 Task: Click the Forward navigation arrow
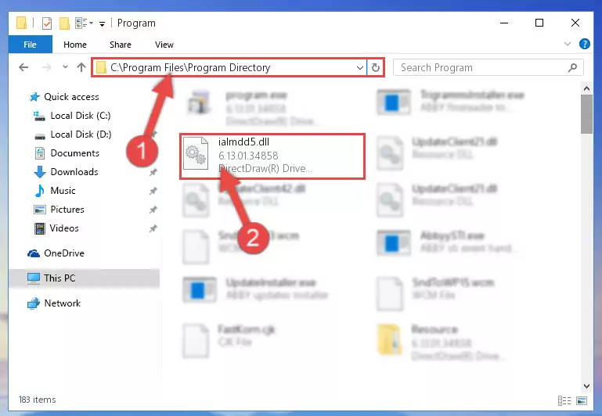[x=46, y=67]
